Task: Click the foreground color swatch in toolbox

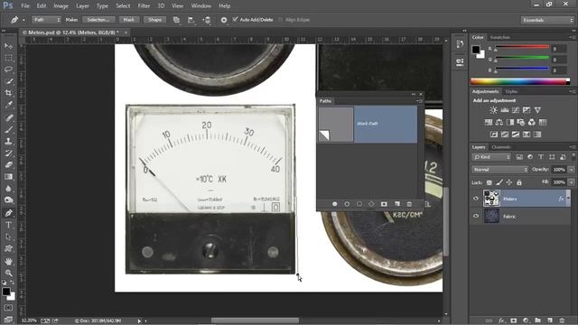Action: coord(6,292)
